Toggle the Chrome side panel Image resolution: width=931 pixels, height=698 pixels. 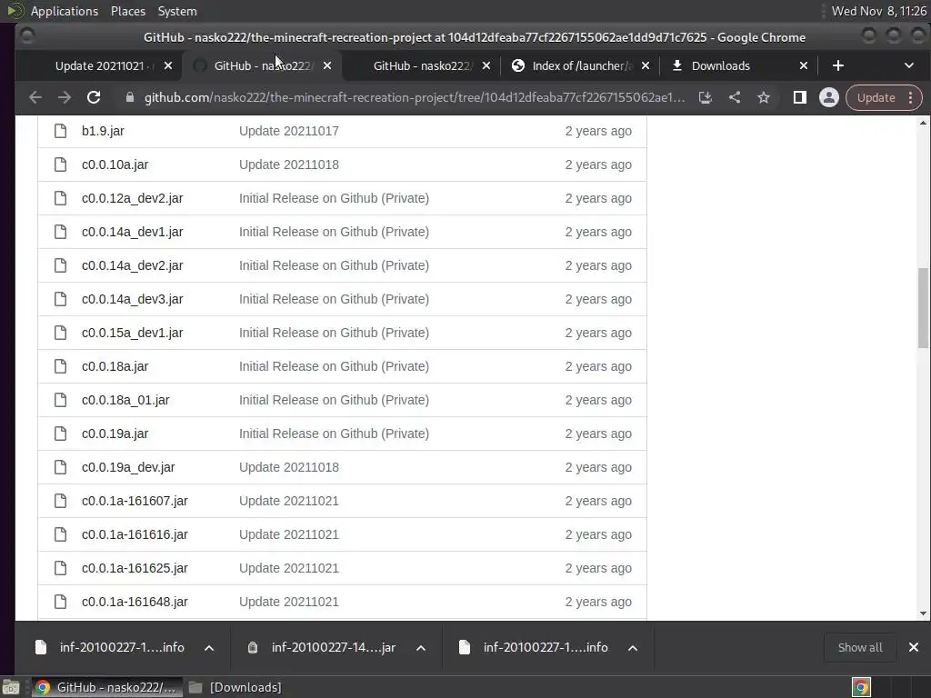(800, 97)
